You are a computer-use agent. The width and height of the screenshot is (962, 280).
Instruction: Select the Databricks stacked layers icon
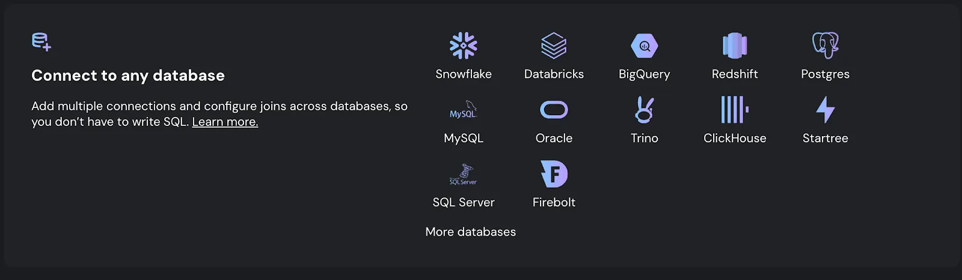pyautogui.click(x=554, y=46)
